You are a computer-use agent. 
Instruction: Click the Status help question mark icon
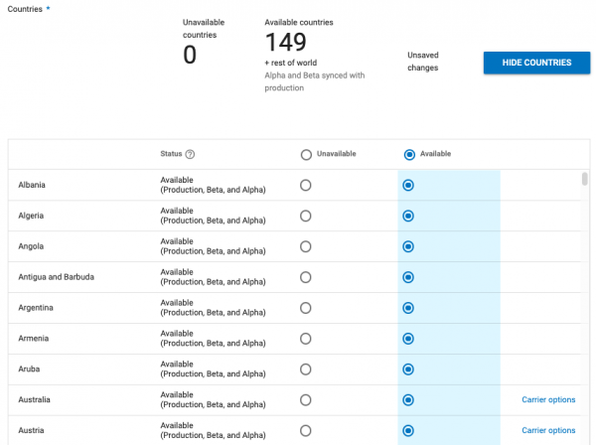(x=190, y=154)
